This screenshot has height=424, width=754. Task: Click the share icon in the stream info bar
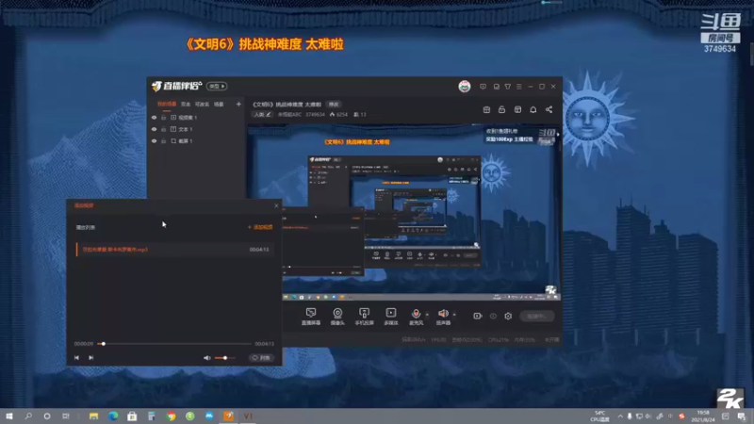point(549,109)
